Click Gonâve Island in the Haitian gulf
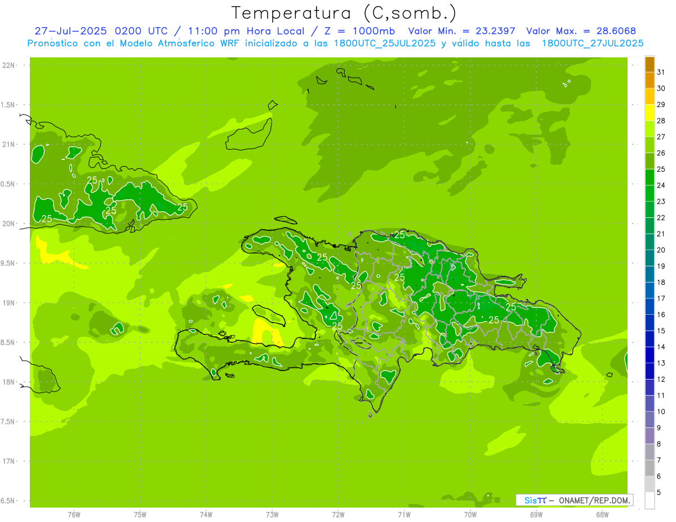Image resolution: width=676 pixels, height=522 pixels. coord(269,316)
